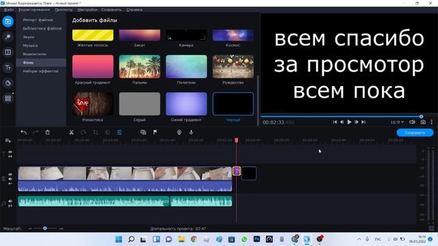This screenshot has width=438, height=246.
Task: Open the Настройки menu
Action: click(88, 10)
